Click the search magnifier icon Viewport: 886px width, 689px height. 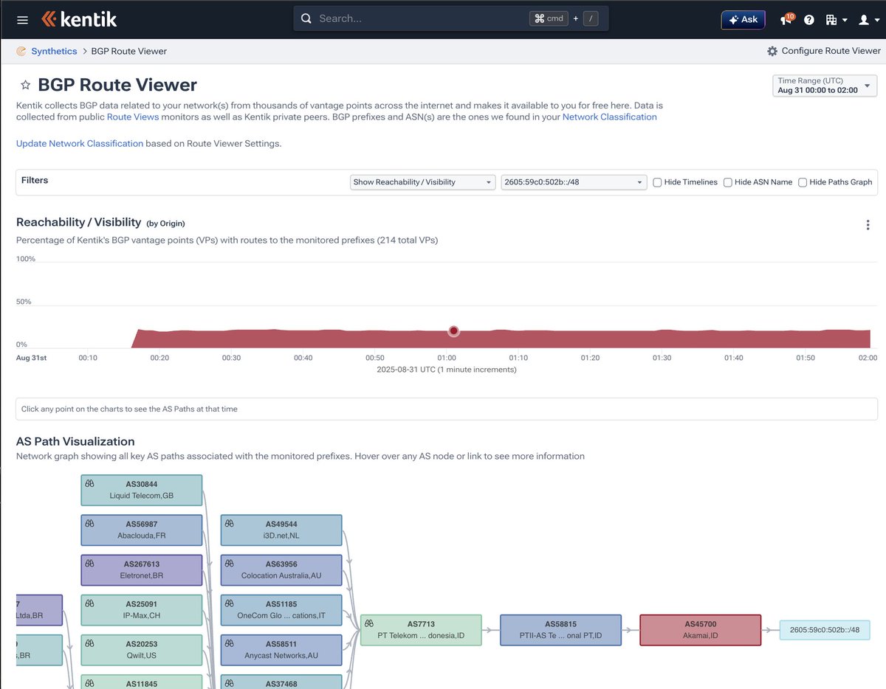point(306,18)
